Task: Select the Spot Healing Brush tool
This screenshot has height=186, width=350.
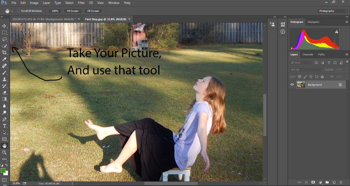Action: click(x=4, y=66)
